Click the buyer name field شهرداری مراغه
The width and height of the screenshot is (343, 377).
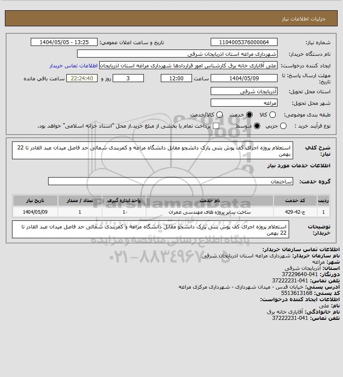pos(177,54)
